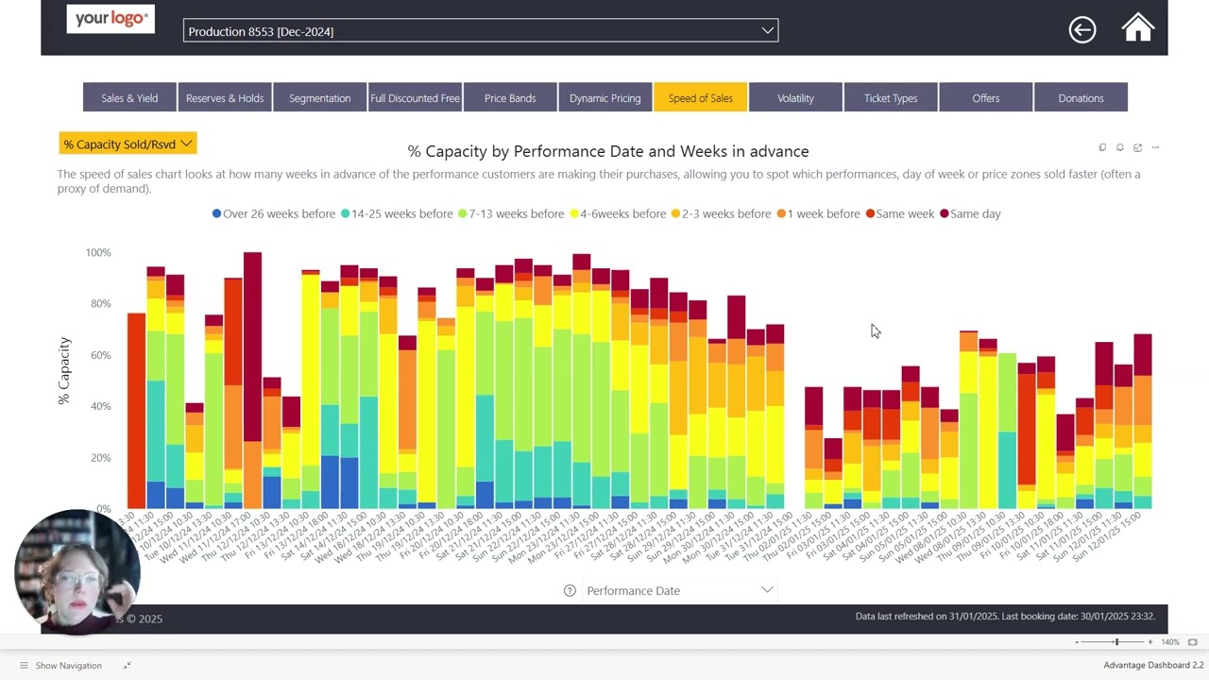Click the 'your logo' image
Image resolution: width=1209 pixels, height=680 pixels.
click(x=111, y=19)
